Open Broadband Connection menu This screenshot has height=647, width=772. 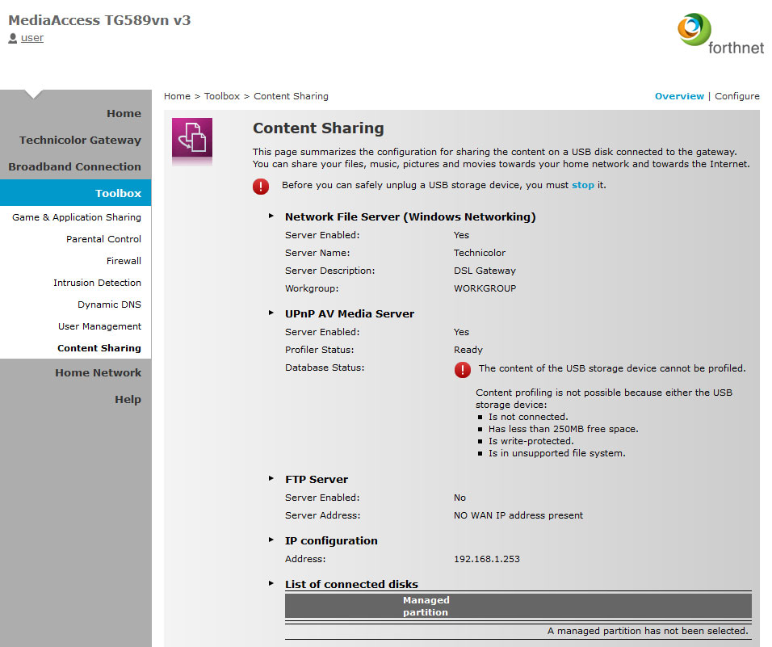(75, 166)
